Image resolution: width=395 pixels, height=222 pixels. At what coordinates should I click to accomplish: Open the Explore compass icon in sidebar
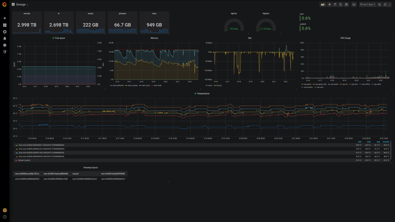5,32
